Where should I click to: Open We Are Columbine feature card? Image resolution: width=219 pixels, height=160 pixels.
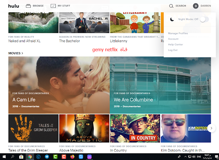coord(160,85)
